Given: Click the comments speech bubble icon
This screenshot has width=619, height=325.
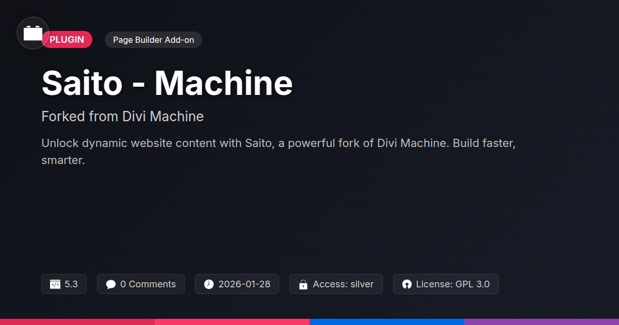Looking at the screenshot, I should (x=111, y=284).
